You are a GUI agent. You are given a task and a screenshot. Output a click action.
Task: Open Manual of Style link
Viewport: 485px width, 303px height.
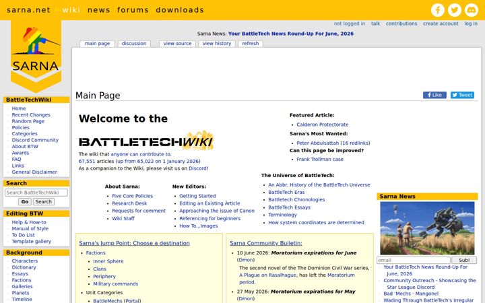pyautogui.click(x=30, y=228)
